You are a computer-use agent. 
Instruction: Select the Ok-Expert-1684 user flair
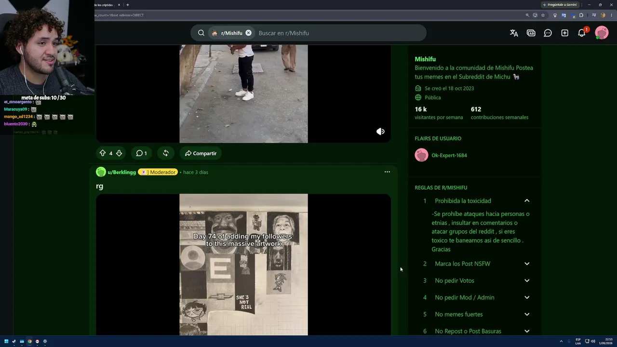click(449, 155)
